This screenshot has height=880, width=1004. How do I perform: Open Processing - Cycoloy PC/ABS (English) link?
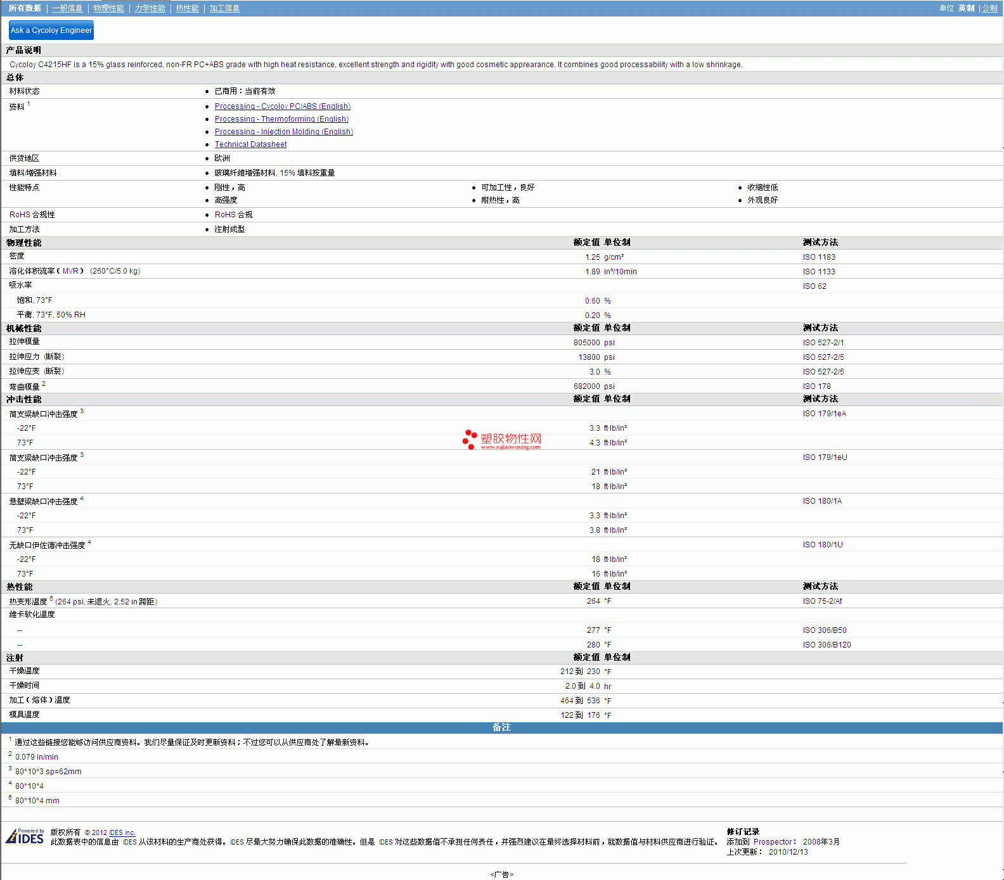(x=282, y=106)
